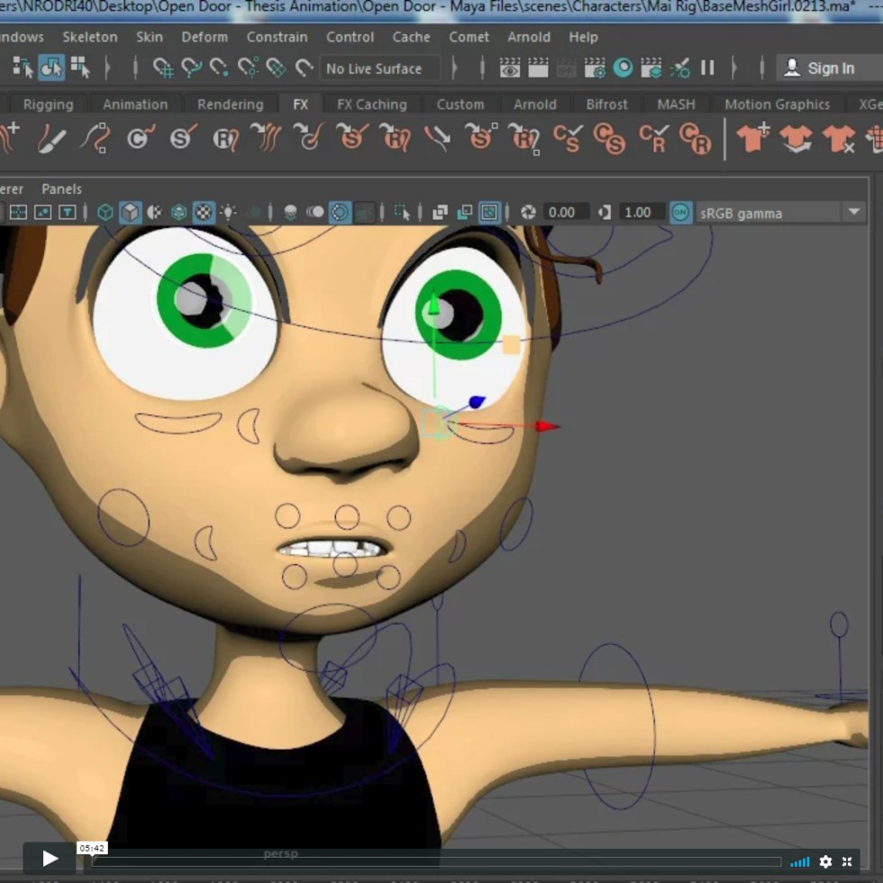This screenshot has height=883, width=883.
Task: Click the Remove nCloth t-shirt X icon
Action: pos(838,139)
